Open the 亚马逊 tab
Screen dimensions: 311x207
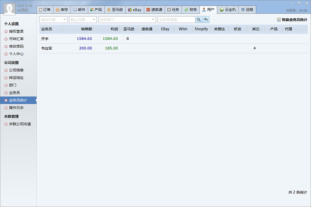115,10
